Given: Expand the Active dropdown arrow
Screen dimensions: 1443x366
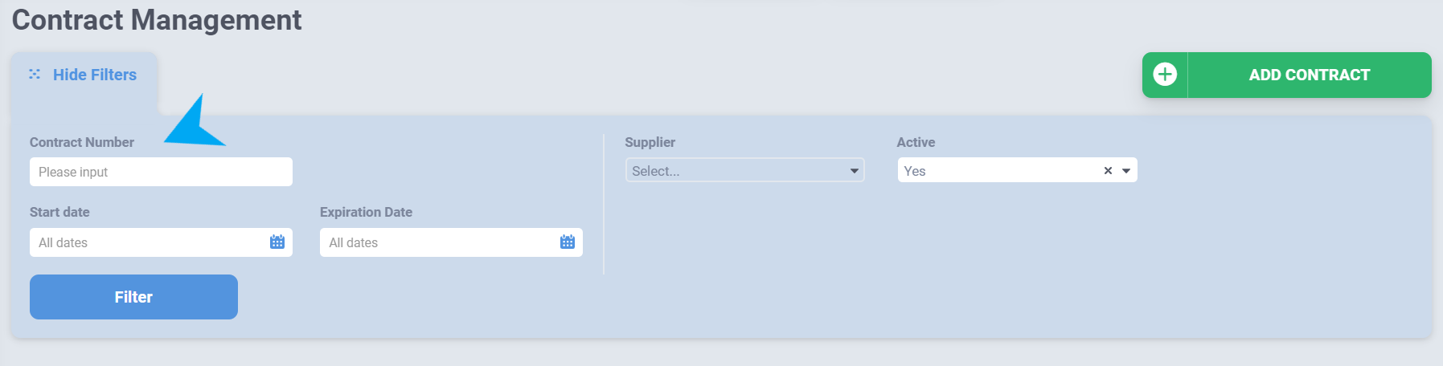Looking at the screenshot, I should pyautogui.click(x=1126, y=170).
